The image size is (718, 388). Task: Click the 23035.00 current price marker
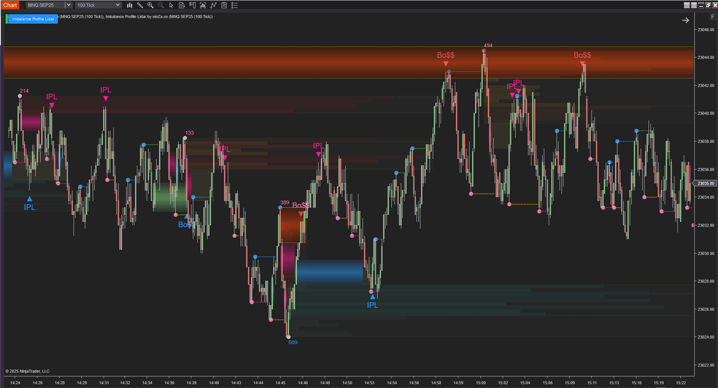[x=705, y=183]
